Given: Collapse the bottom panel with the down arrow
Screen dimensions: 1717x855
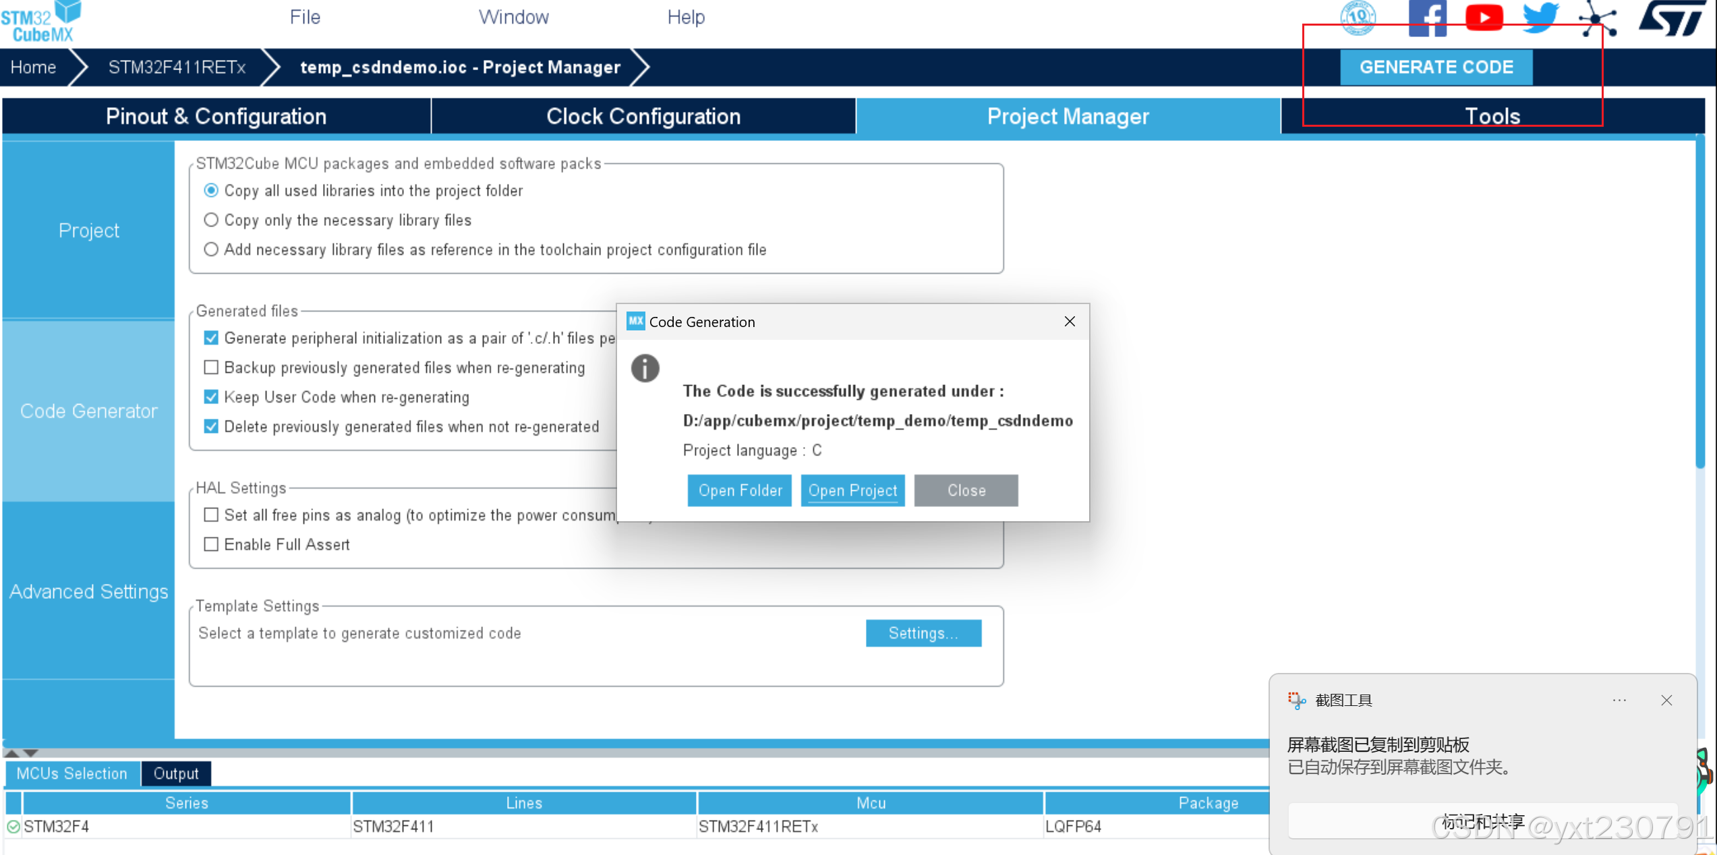Looking at the screenshot, I should click(x=31, y=753).
